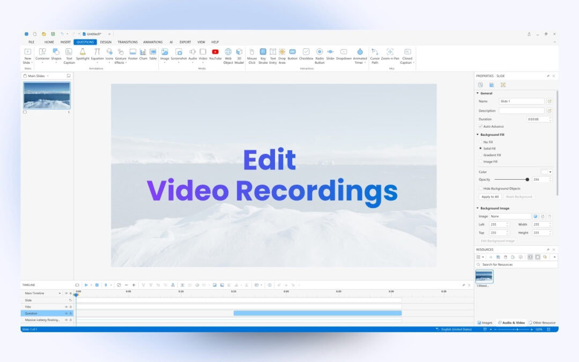Insert a New Slide from the ribbon
Viewport: 579px width, 362px height.
28,56
